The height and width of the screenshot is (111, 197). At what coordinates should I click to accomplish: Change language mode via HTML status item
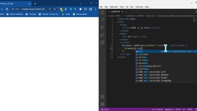pos(190,109)
